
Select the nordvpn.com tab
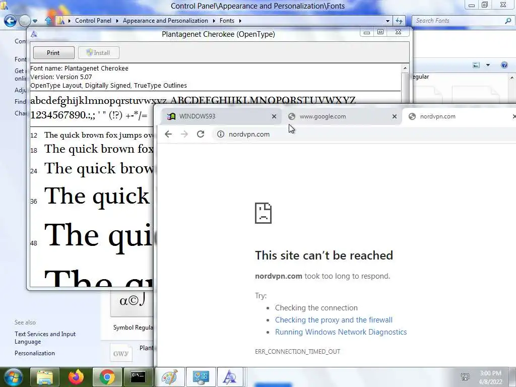pyautogui.click(x=459, y=116)
